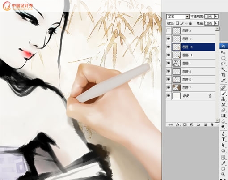Select the Clone Stamp tool
228x180 pixels.
coord(223,99)
